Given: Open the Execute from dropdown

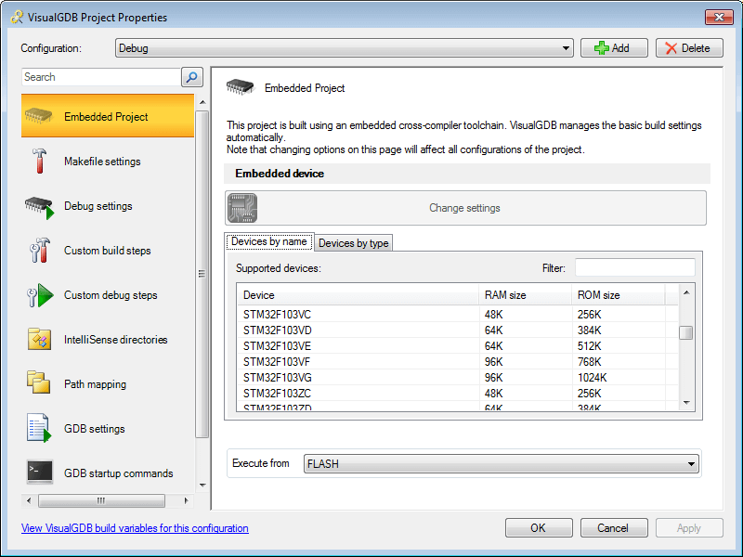Looking at the screenshot, I should (692, 463).
